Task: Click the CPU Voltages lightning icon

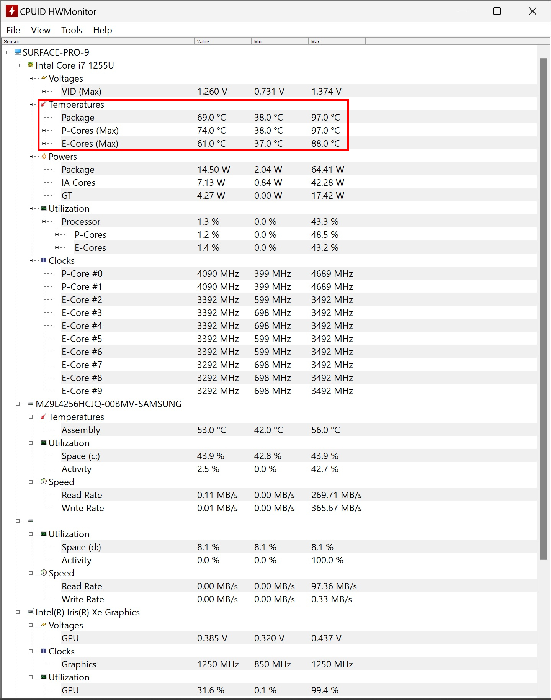Action: coord(44,78)
